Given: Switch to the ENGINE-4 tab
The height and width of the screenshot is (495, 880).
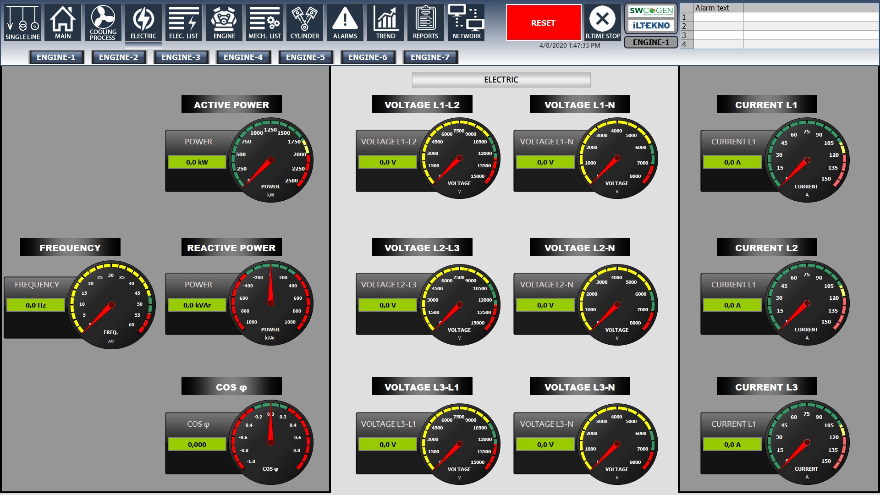Looking at the screenshot, I should click(243, 57).
